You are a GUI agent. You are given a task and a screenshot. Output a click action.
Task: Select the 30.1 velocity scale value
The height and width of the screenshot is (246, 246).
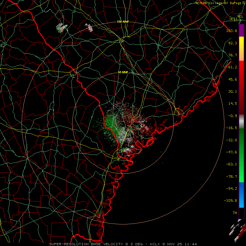[x=233, y=92]
